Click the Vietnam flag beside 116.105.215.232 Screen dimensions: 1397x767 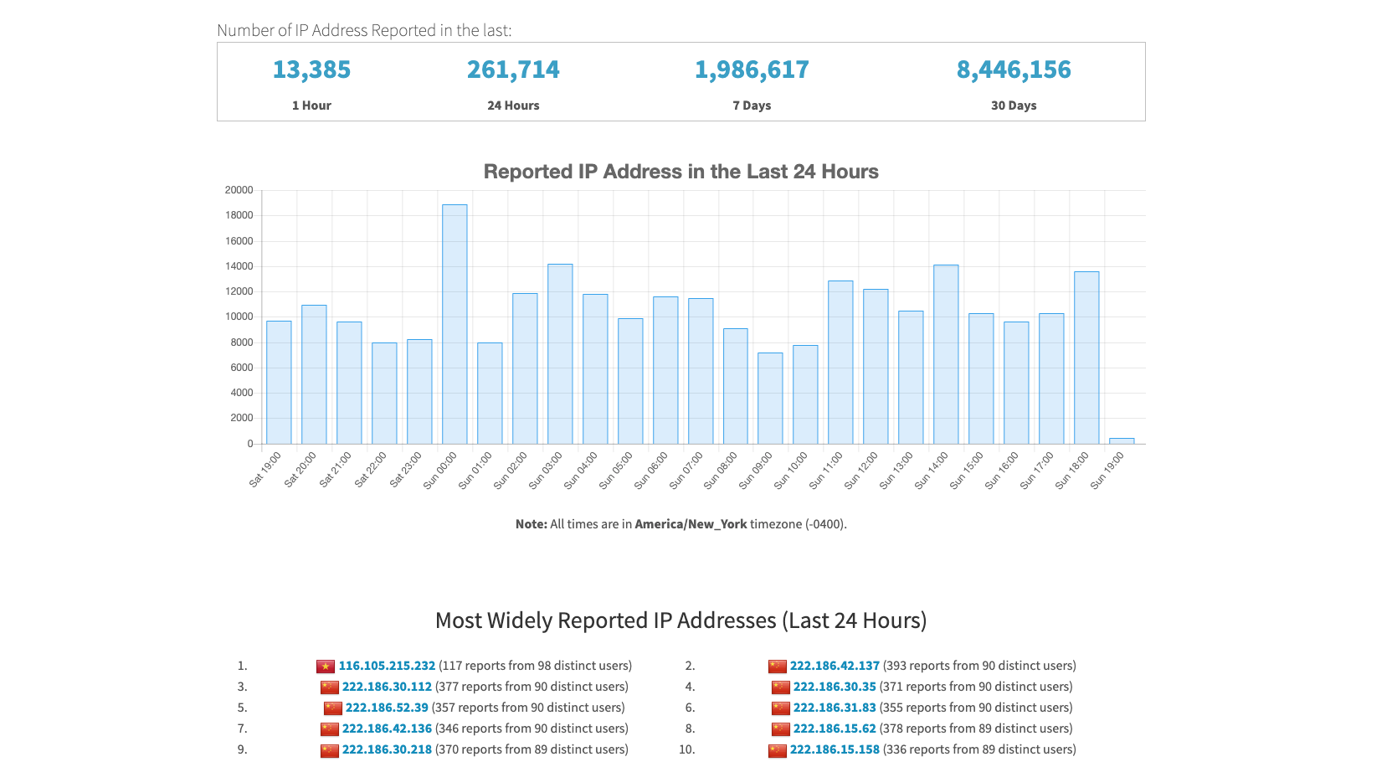[x=326, y=666]
